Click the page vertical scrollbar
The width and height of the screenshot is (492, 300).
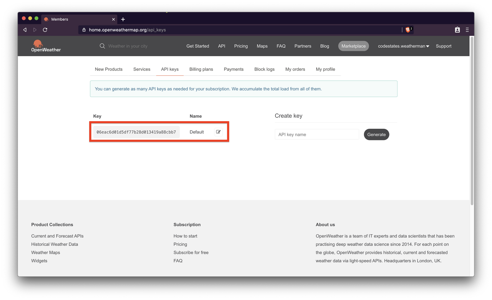tap(472, 121)
